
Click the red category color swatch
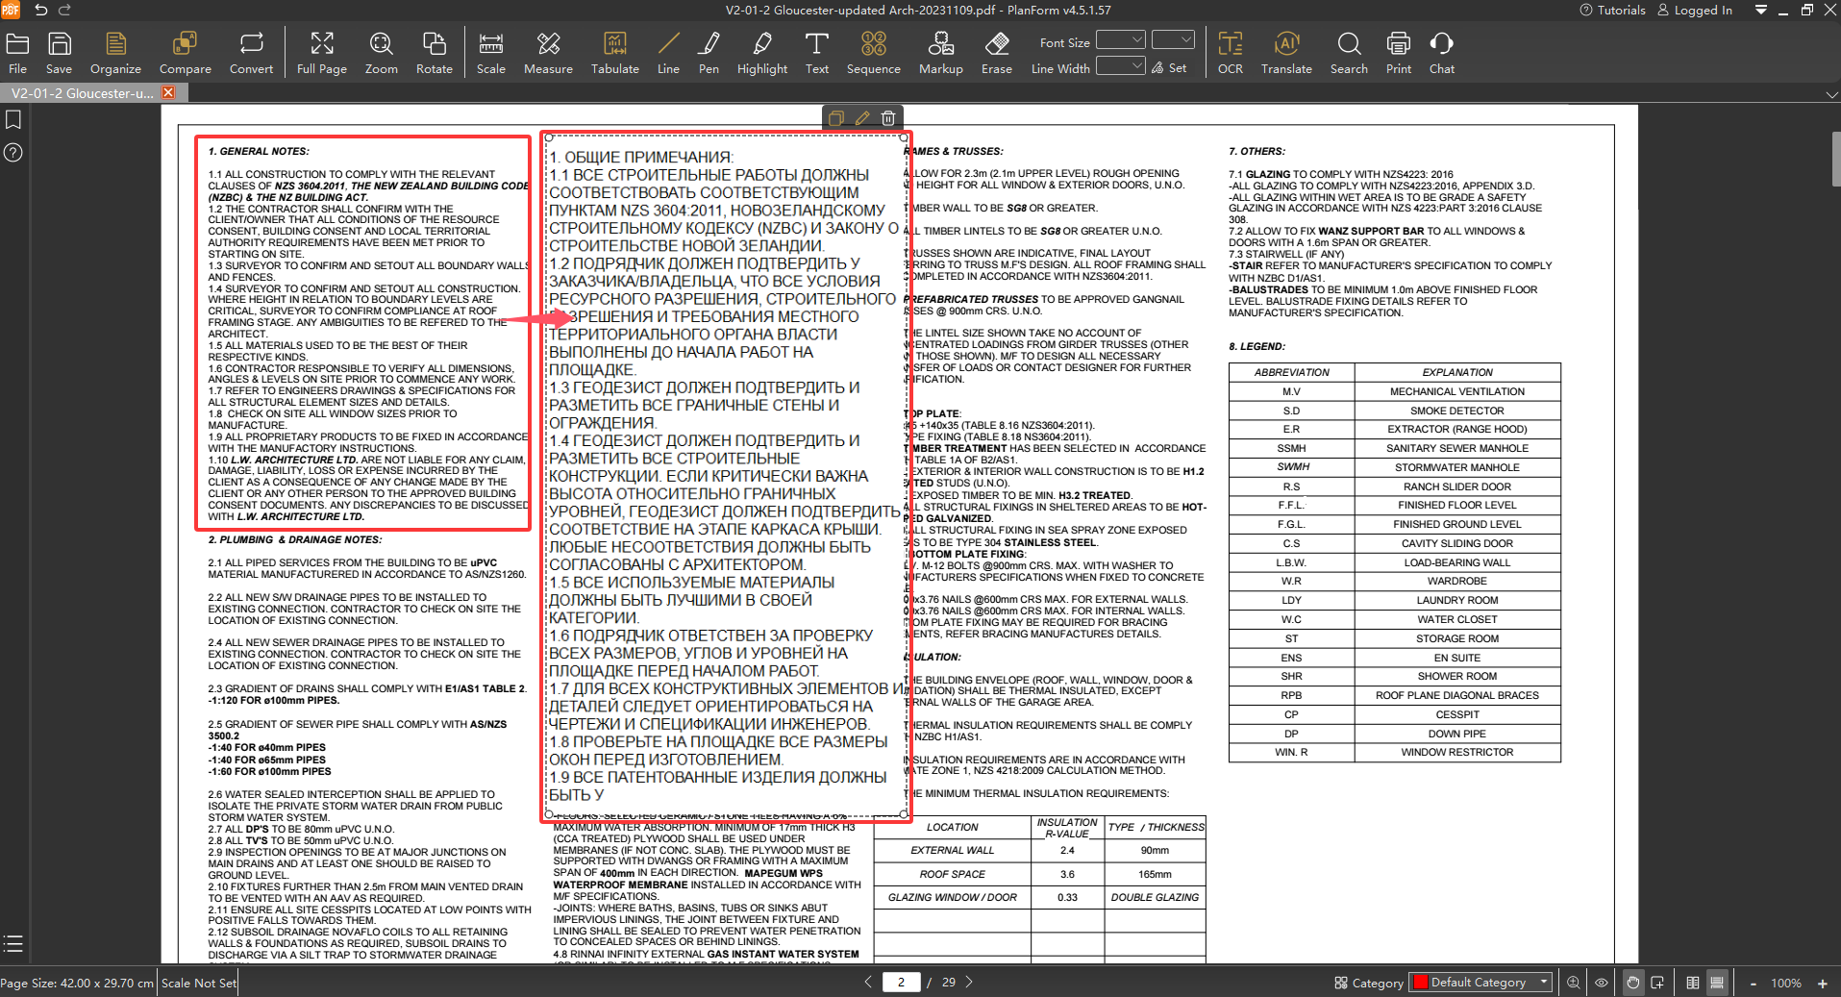[1420, 982]
